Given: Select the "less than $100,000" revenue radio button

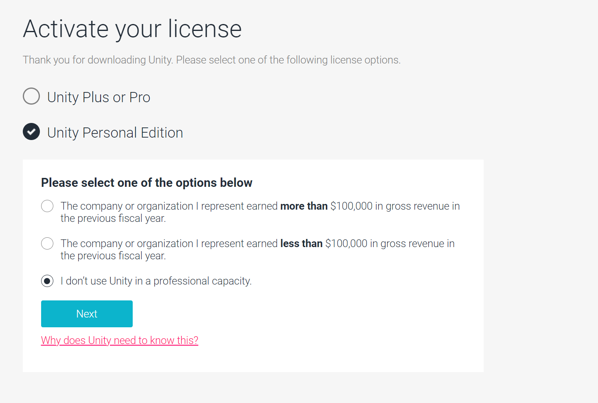Looking at the screenshot, I should [x=47, y=243].
